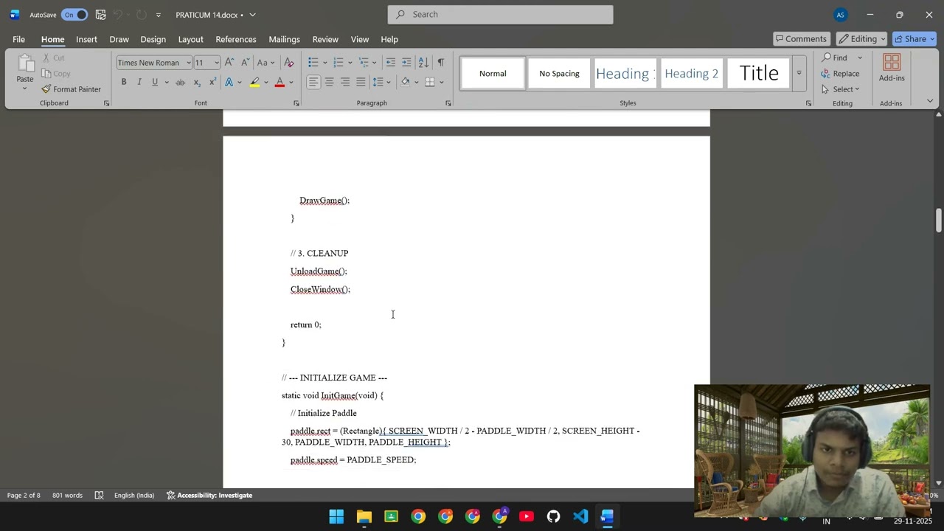Click the Share button
This screenshot has height=531, width=944.
[914, 39]
